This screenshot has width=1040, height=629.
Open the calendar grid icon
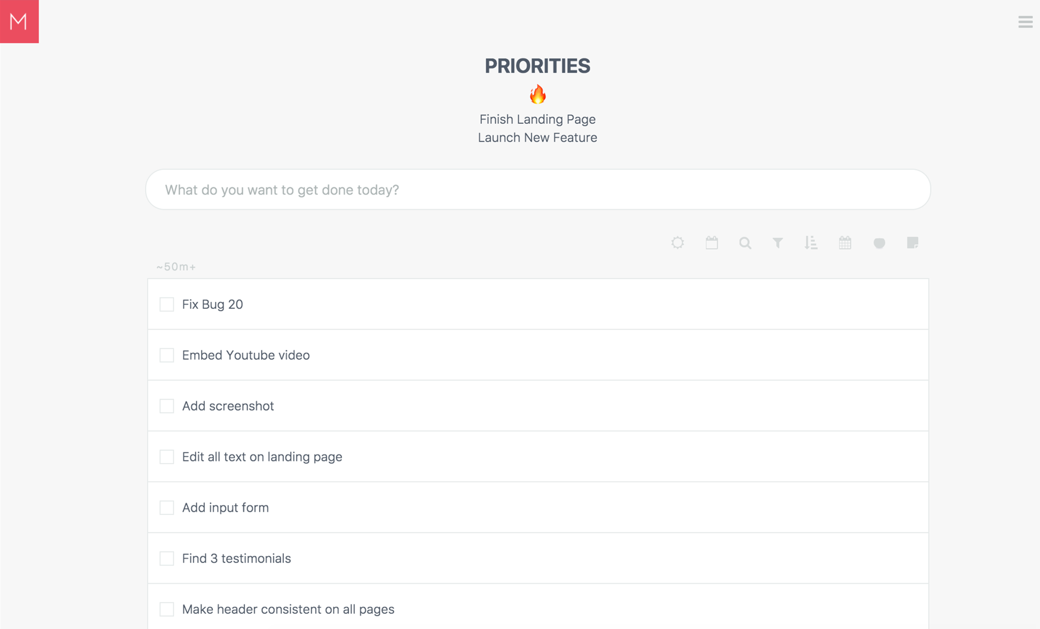[x=845, y=243]
